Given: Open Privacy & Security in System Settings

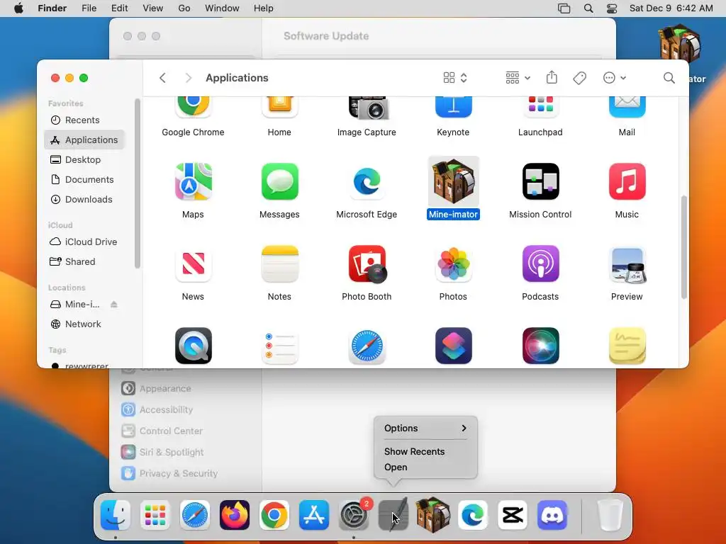Looking at the screenshot, I should pyautogui.click(x=178, y=474).
